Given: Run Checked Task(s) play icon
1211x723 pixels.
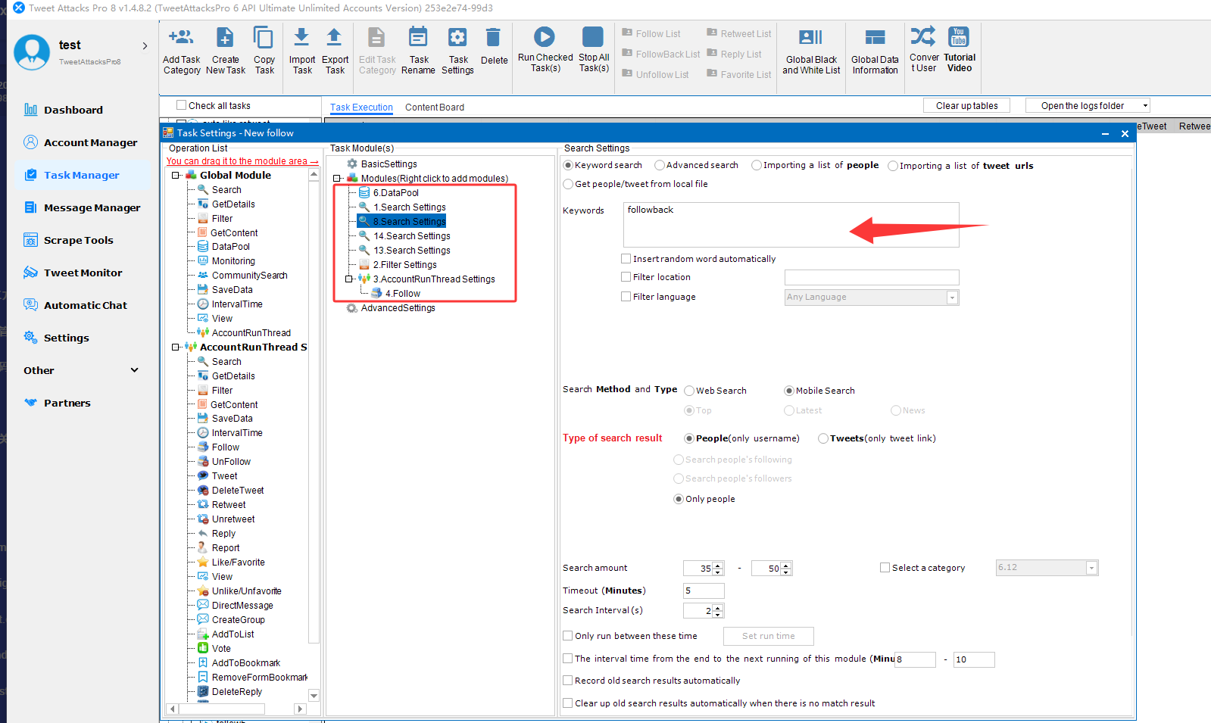Looking at the screenshot, I should tap(544, 36).
